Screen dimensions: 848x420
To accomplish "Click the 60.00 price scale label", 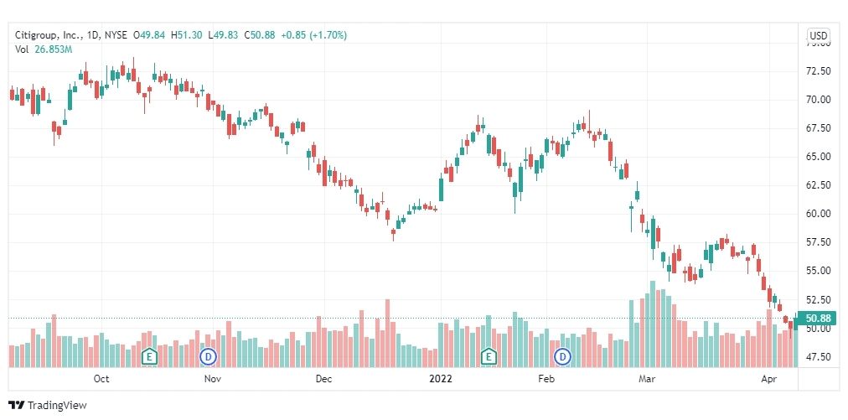I will click(818, 213).
